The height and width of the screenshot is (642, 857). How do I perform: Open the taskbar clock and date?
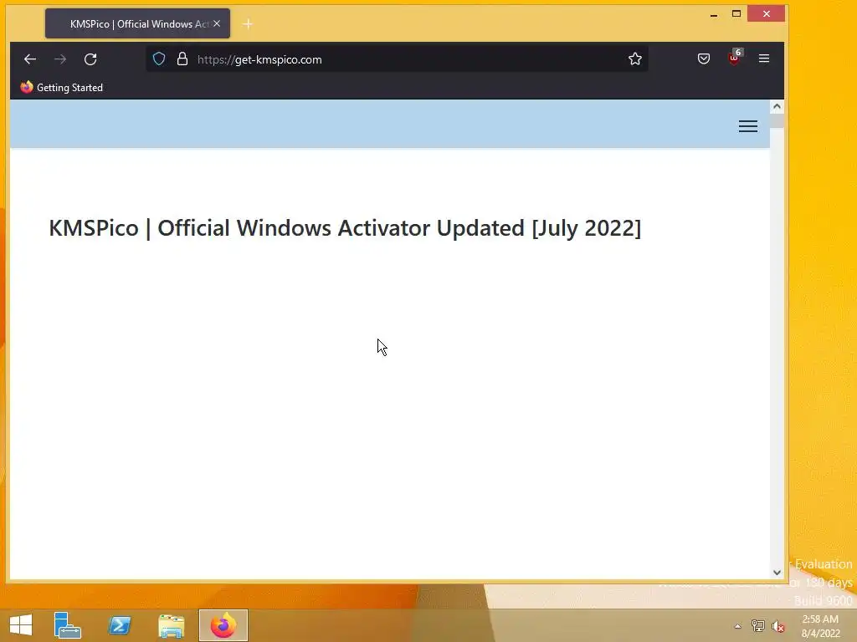click(820, 626)
